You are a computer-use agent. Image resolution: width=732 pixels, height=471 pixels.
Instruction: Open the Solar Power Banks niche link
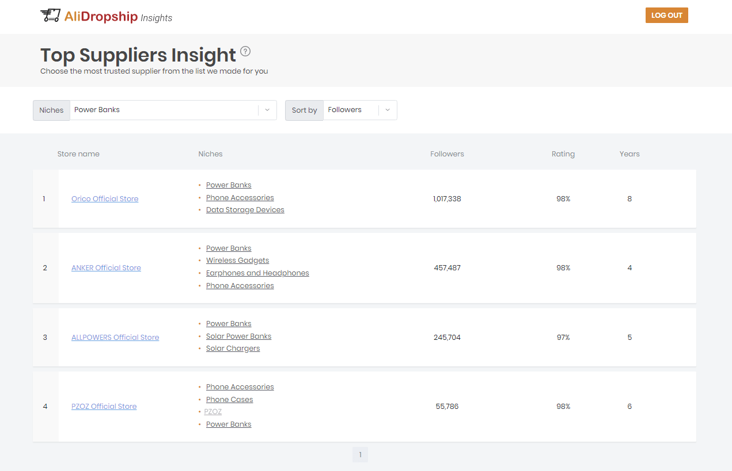click(238, 336)
